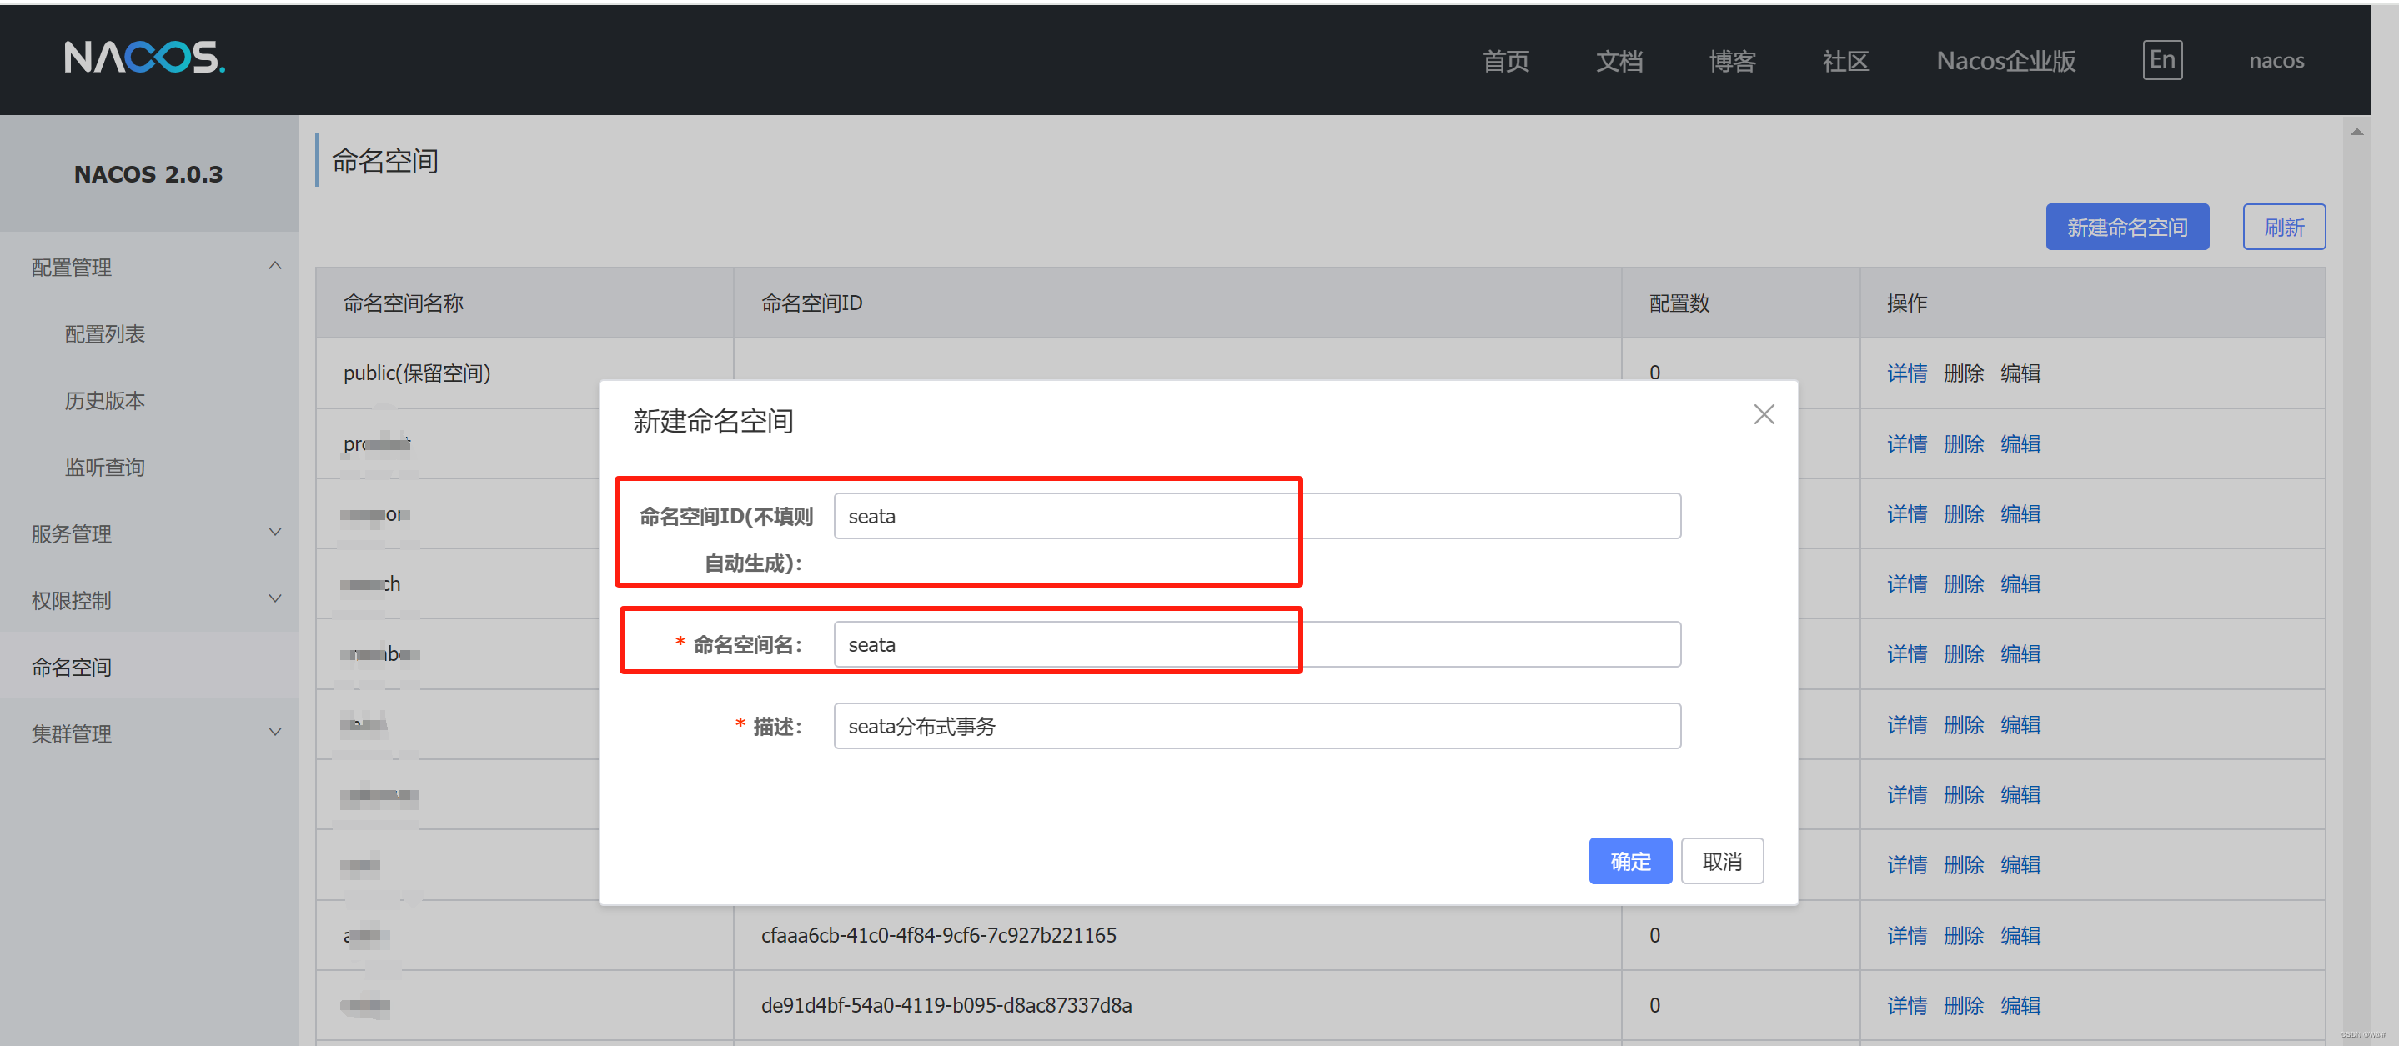Collapse the 配置管理 menu chevron

[x=274, y=266]
